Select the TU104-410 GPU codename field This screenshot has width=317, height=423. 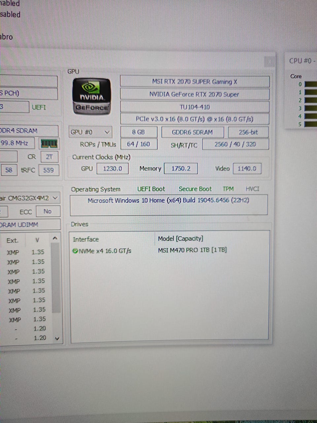point(194,107)
